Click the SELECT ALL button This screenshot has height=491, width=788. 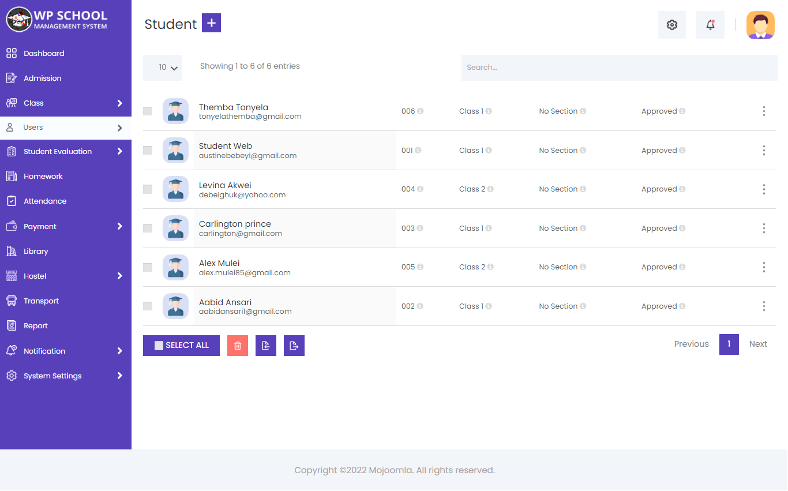pyautogui.click(x=181, y=345)
